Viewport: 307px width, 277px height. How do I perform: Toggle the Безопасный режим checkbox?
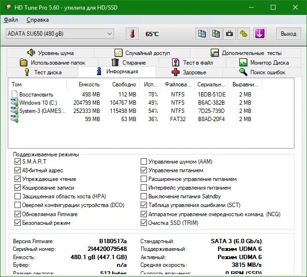click(x=17, y=222)
